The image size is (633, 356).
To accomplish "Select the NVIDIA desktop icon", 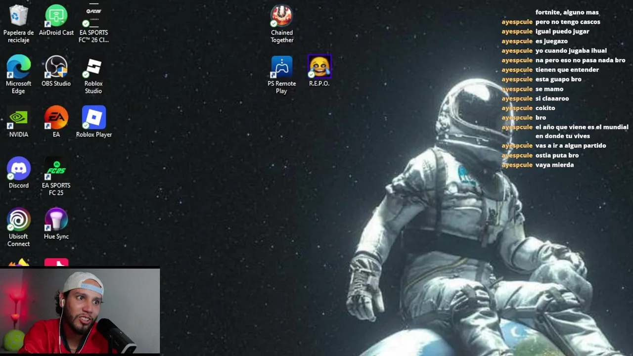I will click(18, 122).
